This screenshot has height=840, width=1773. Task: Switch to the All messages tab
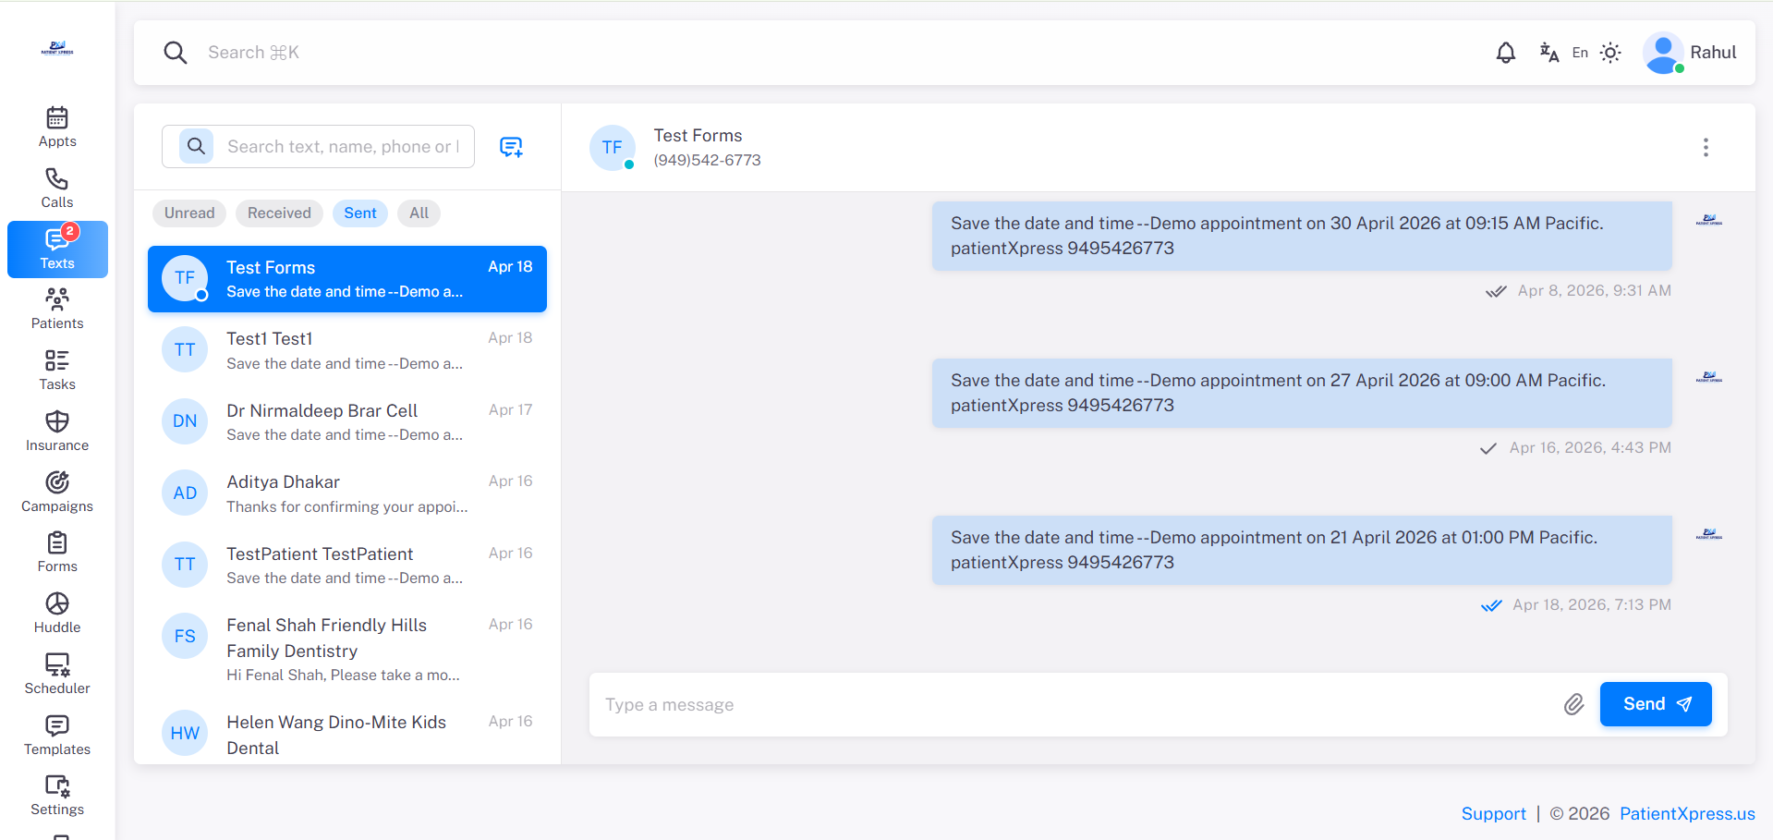tap(419, 213)
